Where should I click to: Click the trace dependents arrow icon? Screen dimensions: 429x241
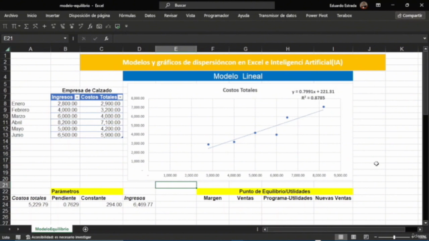click(62, 26)
